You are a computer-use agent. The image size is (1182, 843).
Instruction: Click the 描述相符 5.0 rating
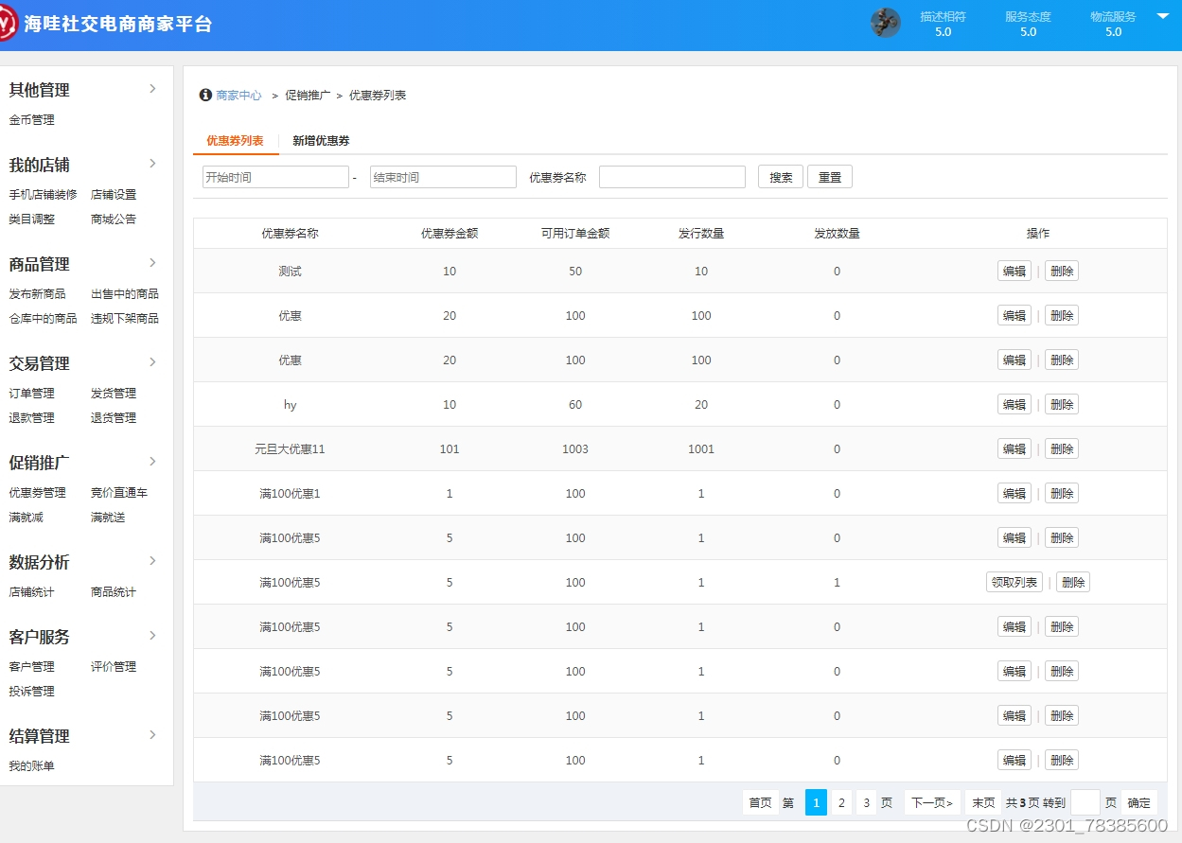click(x=943, y=24)
